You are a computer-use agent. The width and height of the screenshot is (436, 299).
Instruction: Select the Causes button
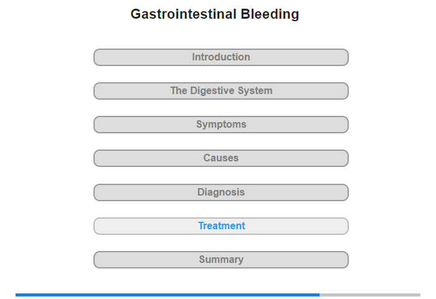point(220,158)
